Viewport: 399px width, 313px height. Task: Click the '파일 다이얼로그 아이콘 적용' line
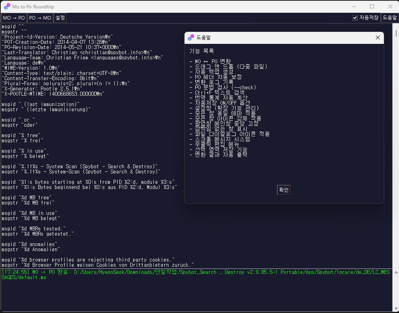pyautogui.click(x=230, y=134)
